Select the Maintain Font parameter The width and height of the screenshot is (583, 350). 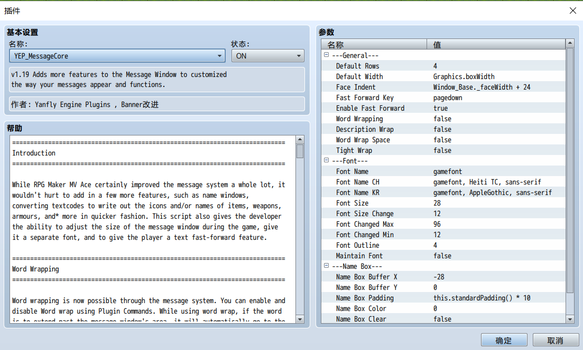[443, 256]
